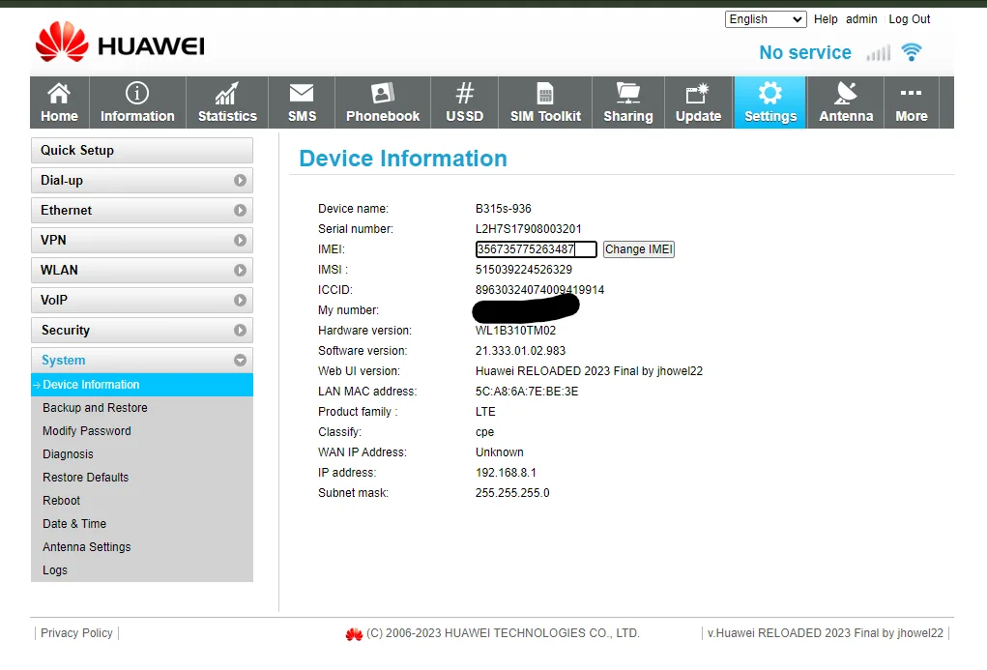The image size is (987, 670).
Task: Open Date & Time settings
Action: pos(74,524)
